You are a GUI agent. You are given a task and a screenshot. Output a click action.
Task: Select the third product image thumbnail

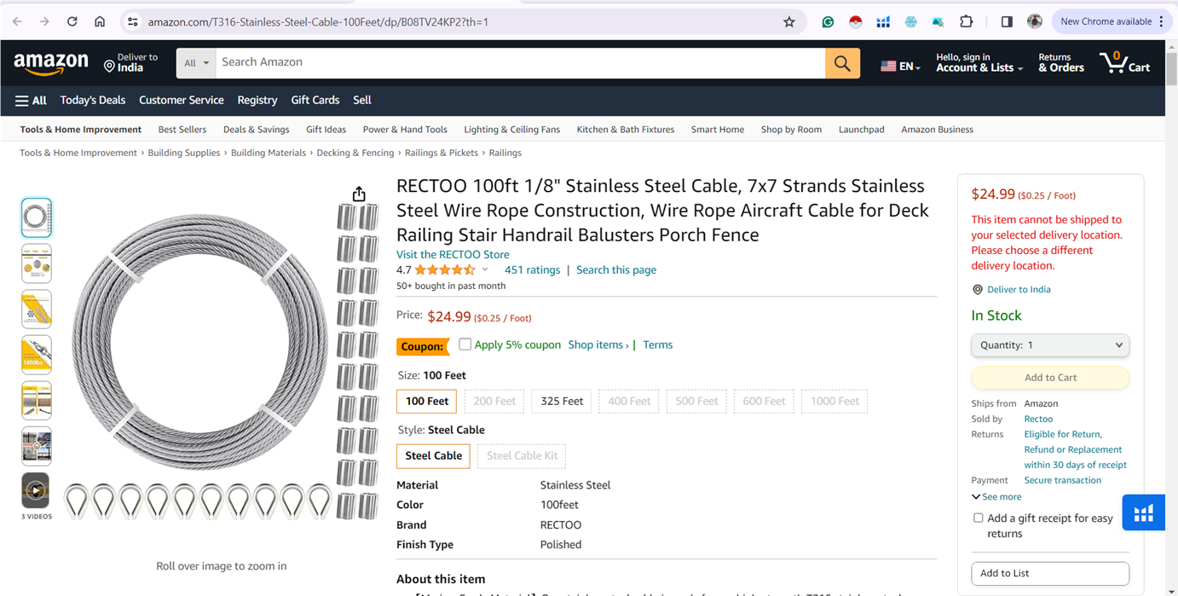click(x=36, y=309)
